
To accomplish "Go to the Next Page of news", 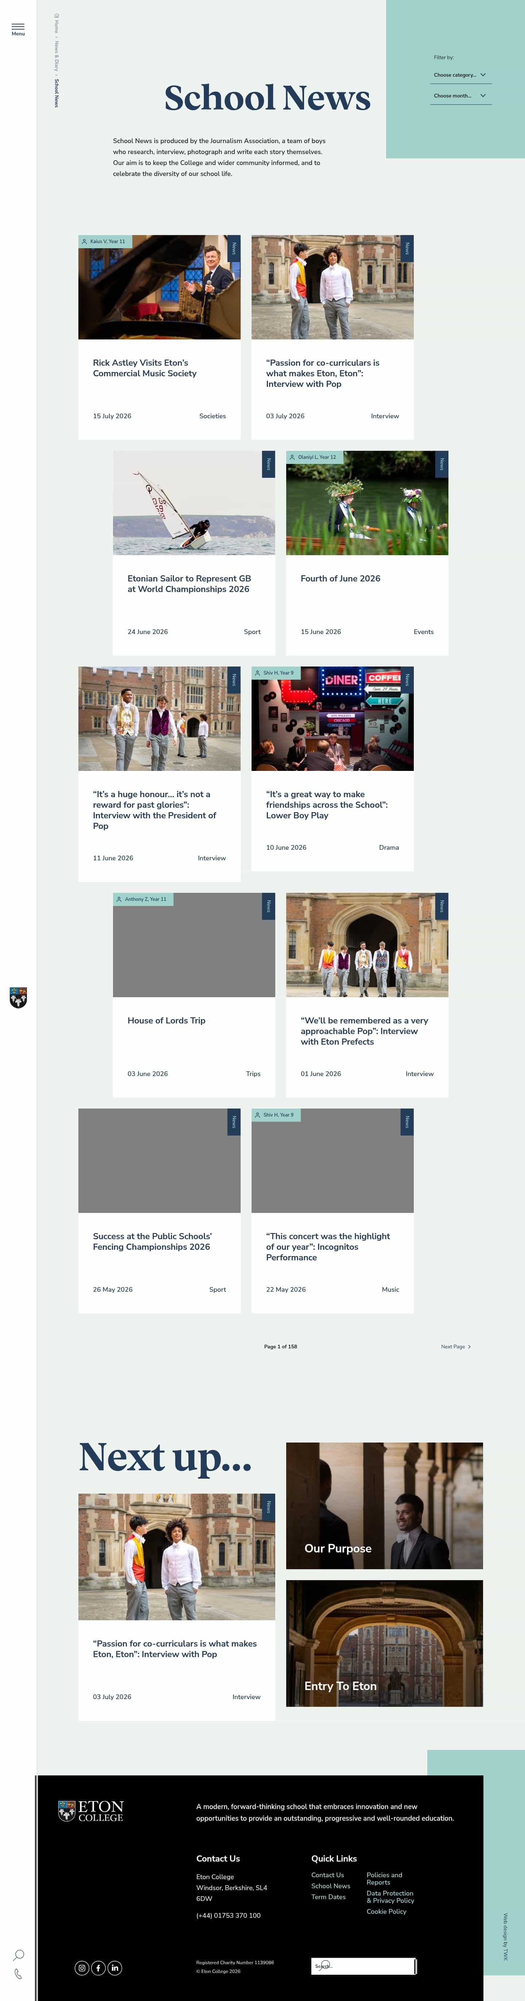I will (455, 1346).
